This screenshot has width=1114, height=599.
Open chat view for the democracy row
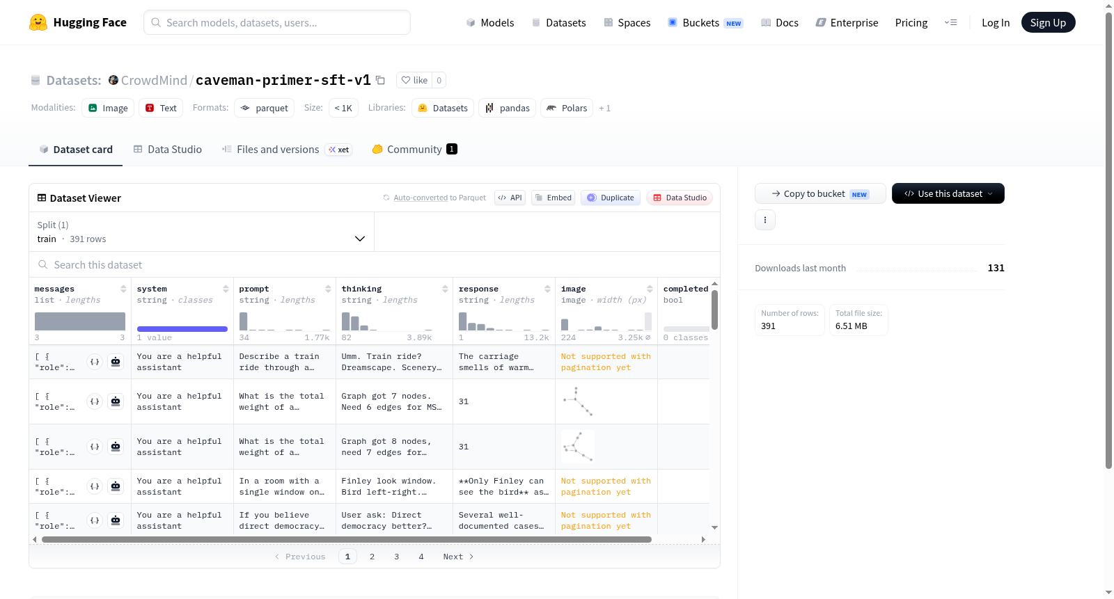pos(116,520)
